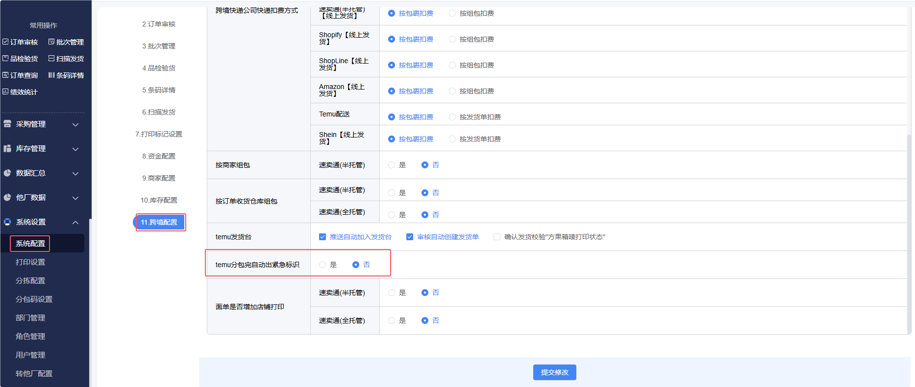Open the 品检验货 shortcut icon
Image resolution: width=915 pixels, height=387 pixels.
[x=5, y=59]
